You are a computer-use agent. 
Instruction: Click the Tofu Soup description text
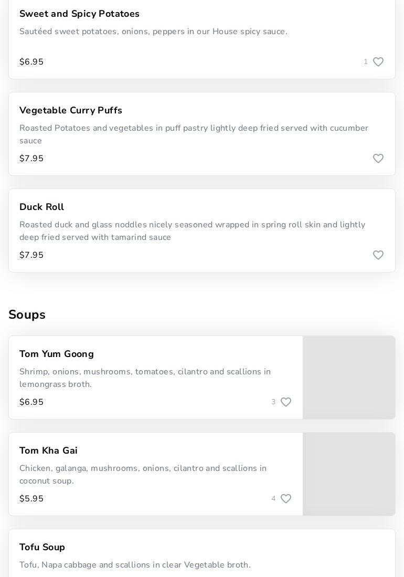point(135,565)
